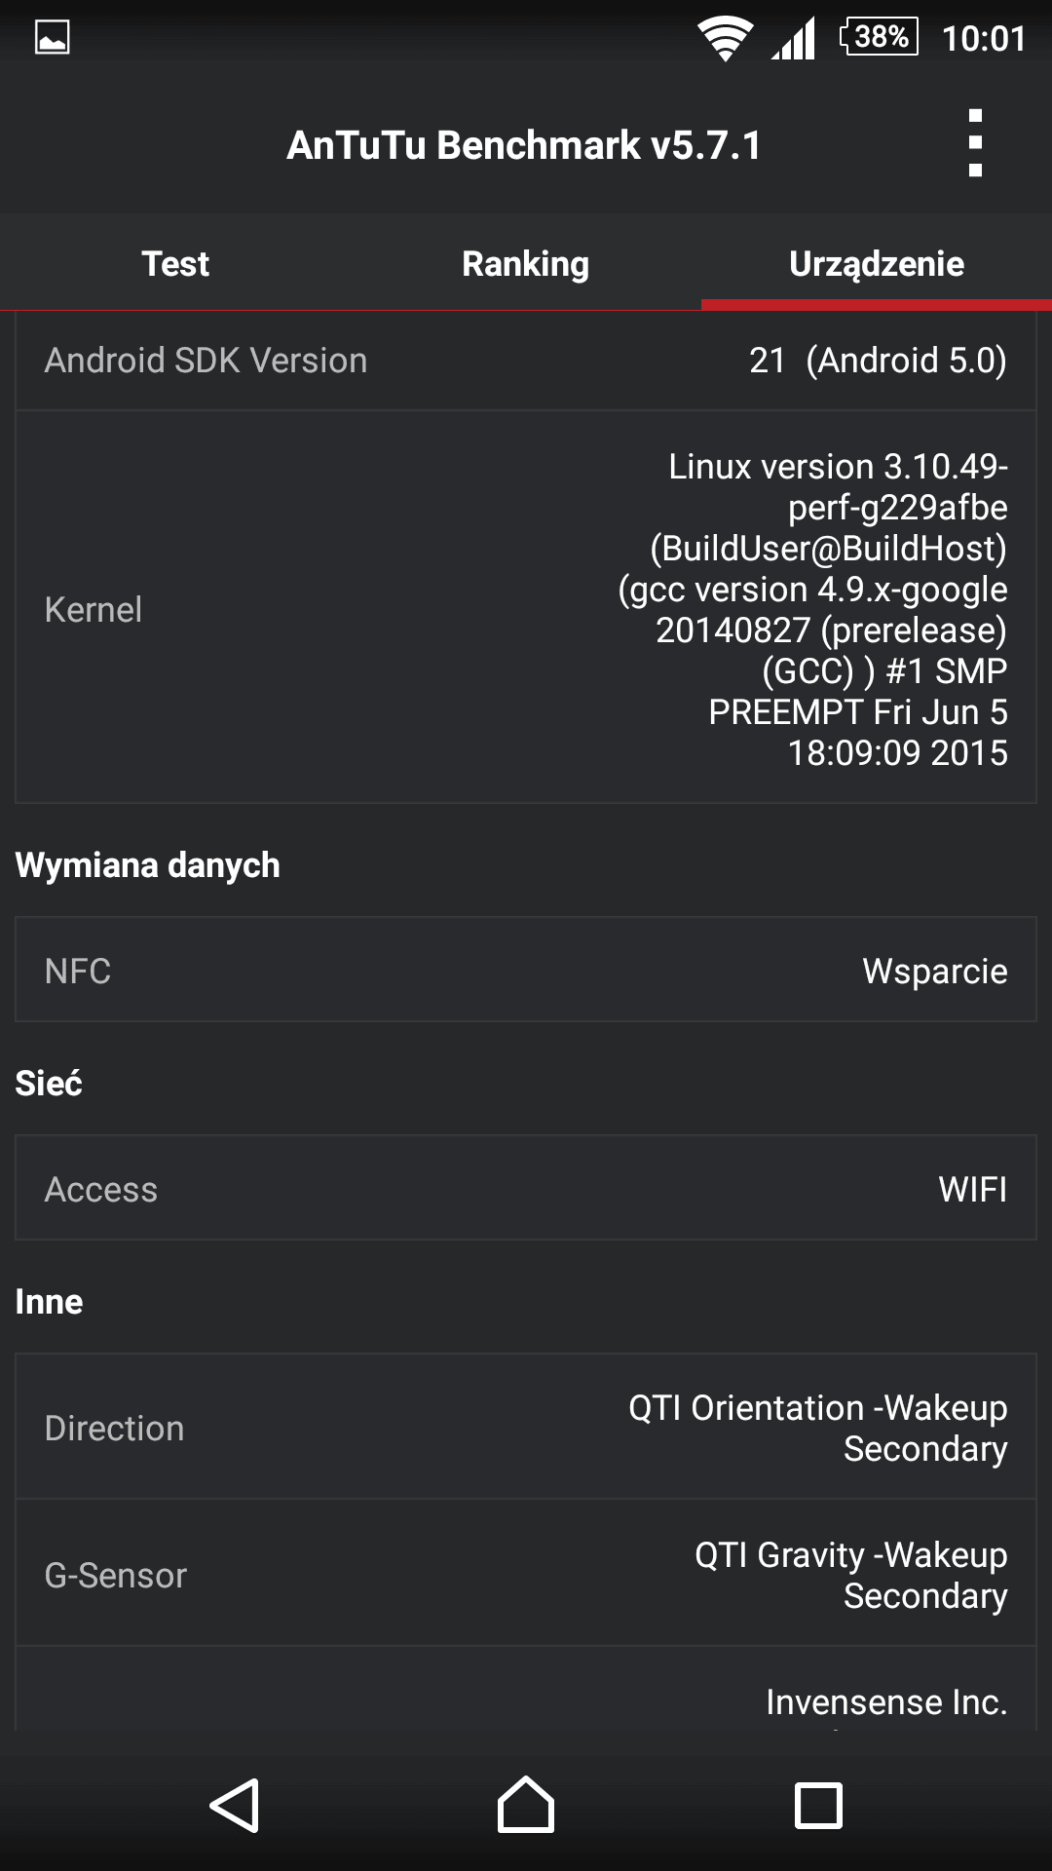Select the G-Sensor row
Image resolution: width=1052 pixels, height=1871 pixels.
(526, 1575)
